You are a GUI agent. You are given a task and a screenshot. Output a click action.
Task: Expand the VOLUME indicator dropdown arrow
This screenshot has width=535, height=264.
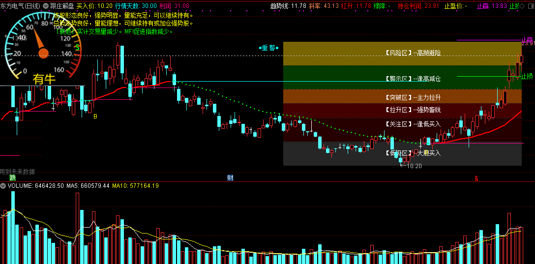(3, 186)
